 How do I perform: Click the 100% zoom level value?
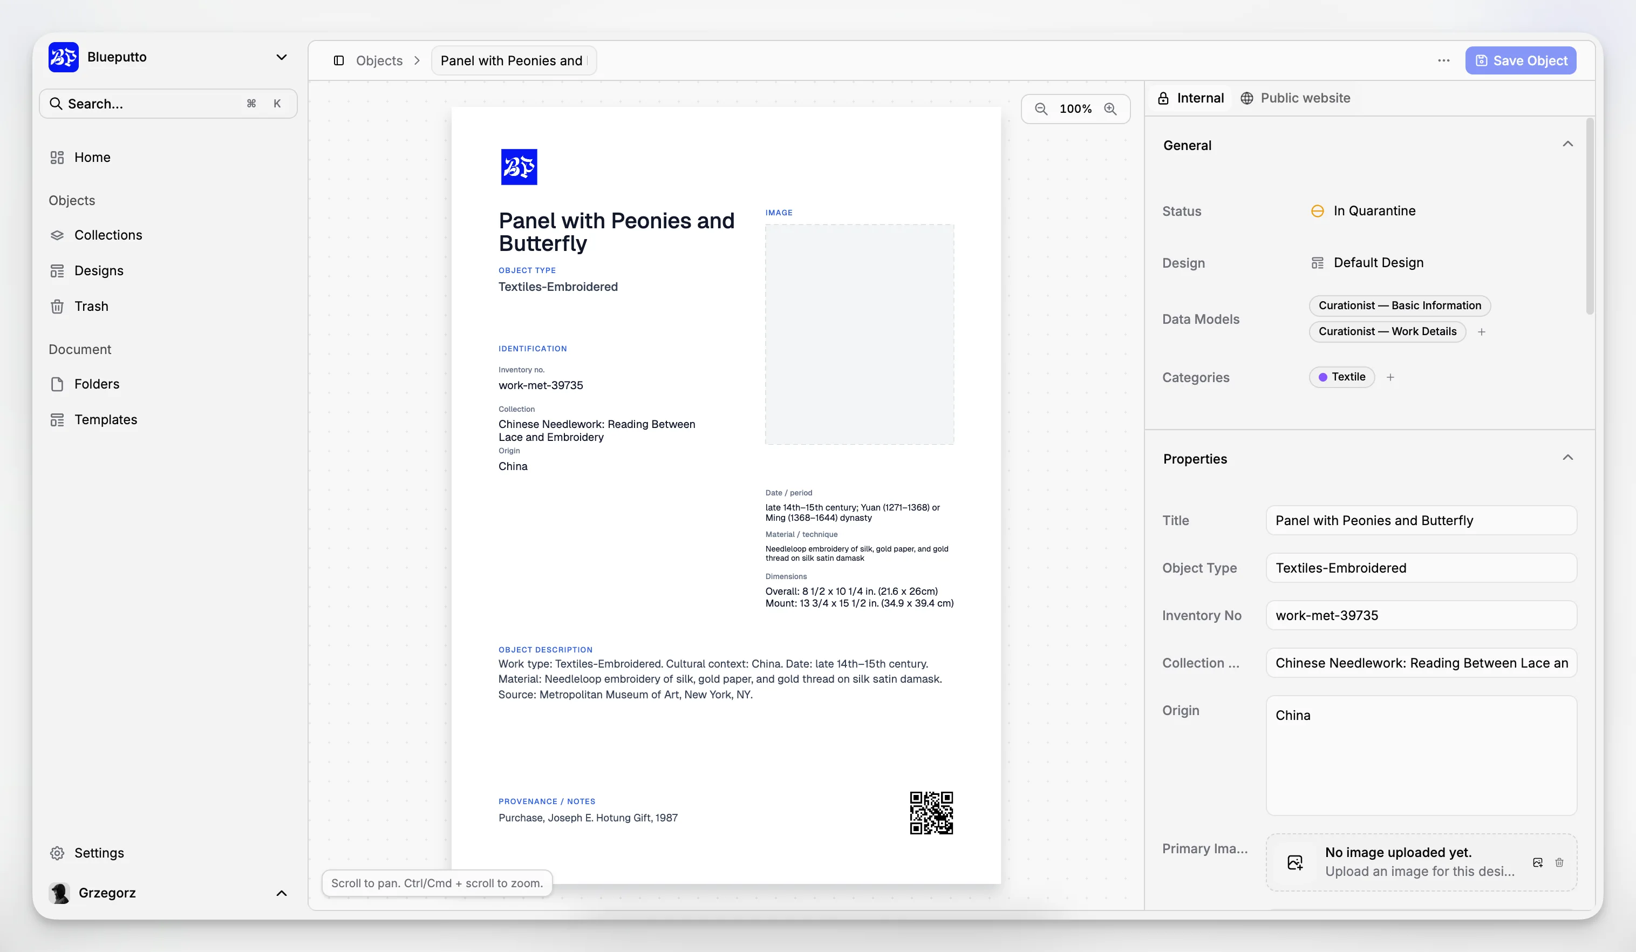pyautogui.click(x=1075, y=109)
